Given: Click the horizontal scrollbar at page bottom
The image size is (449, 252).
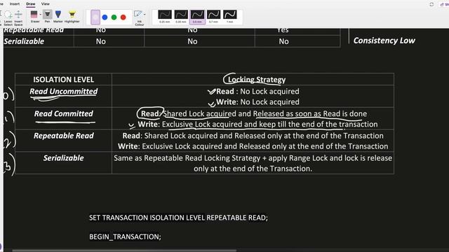Looking at the screenshot, I should point(124,251).
